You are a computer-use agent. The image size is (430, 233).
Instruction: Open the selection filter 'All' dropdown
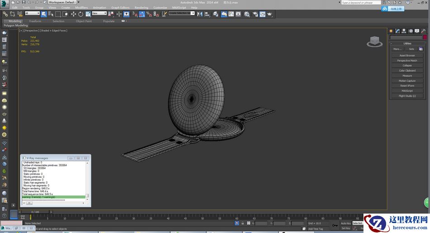(32, 14)
